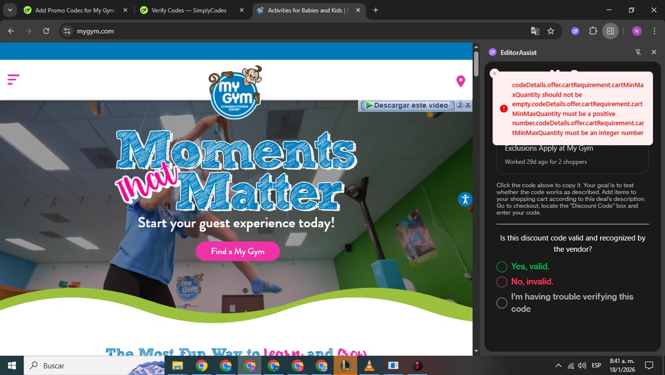Click the page scrollbar down arrow
Viewport: 665px width, 375px height.
point(476,352)
